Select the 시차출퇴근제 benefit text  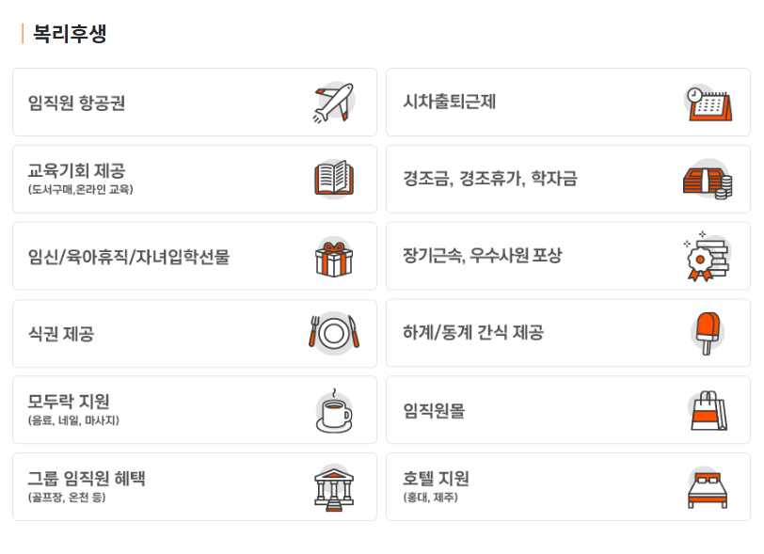pos(449,103)
